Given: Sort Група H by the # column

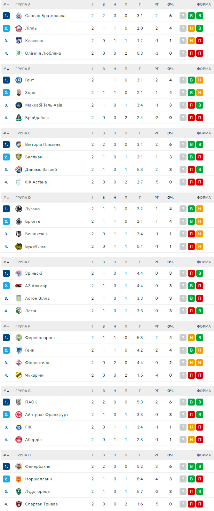Looking at the screenshot, I should click(6, 455).
